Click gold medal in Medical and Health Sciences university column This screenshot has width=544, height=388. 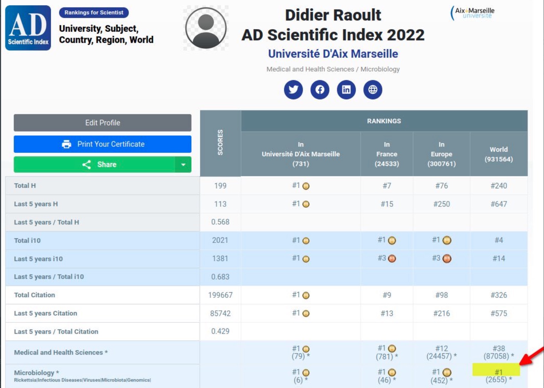click(306, 349)
